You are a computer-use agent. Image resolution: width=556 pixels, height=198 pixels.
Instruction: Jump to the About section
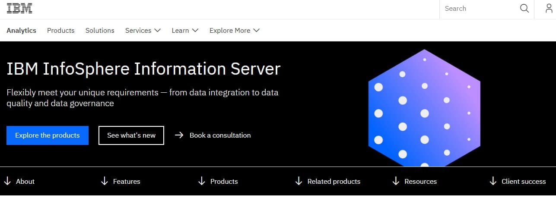pos(25,182)
